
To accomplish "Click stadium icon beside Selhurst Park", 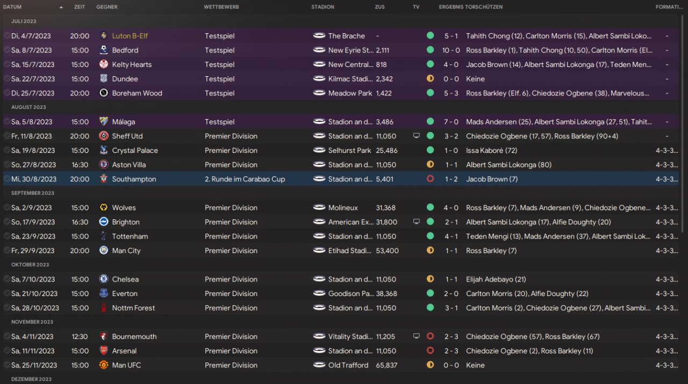I will 319,150.
